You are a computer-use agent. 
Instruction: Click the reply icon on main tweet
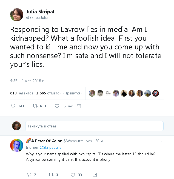point(13,106)
